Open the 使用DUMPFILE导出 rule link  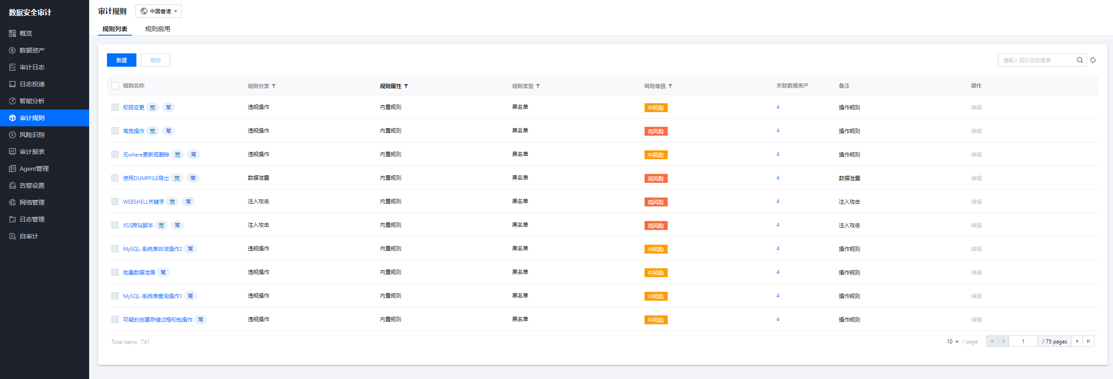pos(146,178)
